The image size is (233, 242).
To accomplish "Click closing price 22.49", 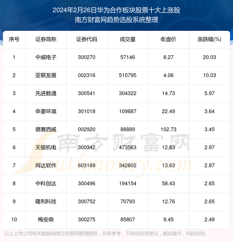I will 168,111.
